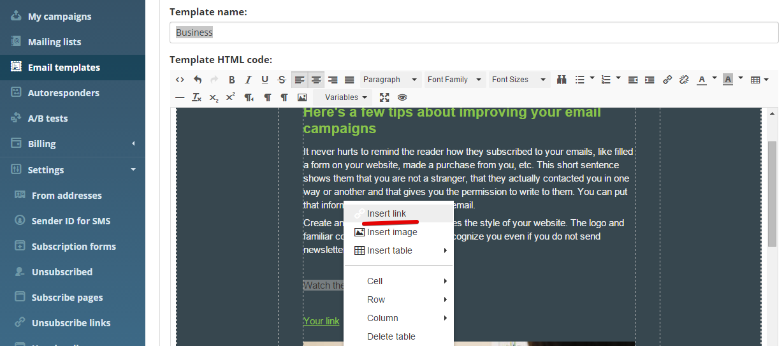Open the Font Family dropdown
The width and height of the screenshot is (784, 346).
tap(454, 80)
